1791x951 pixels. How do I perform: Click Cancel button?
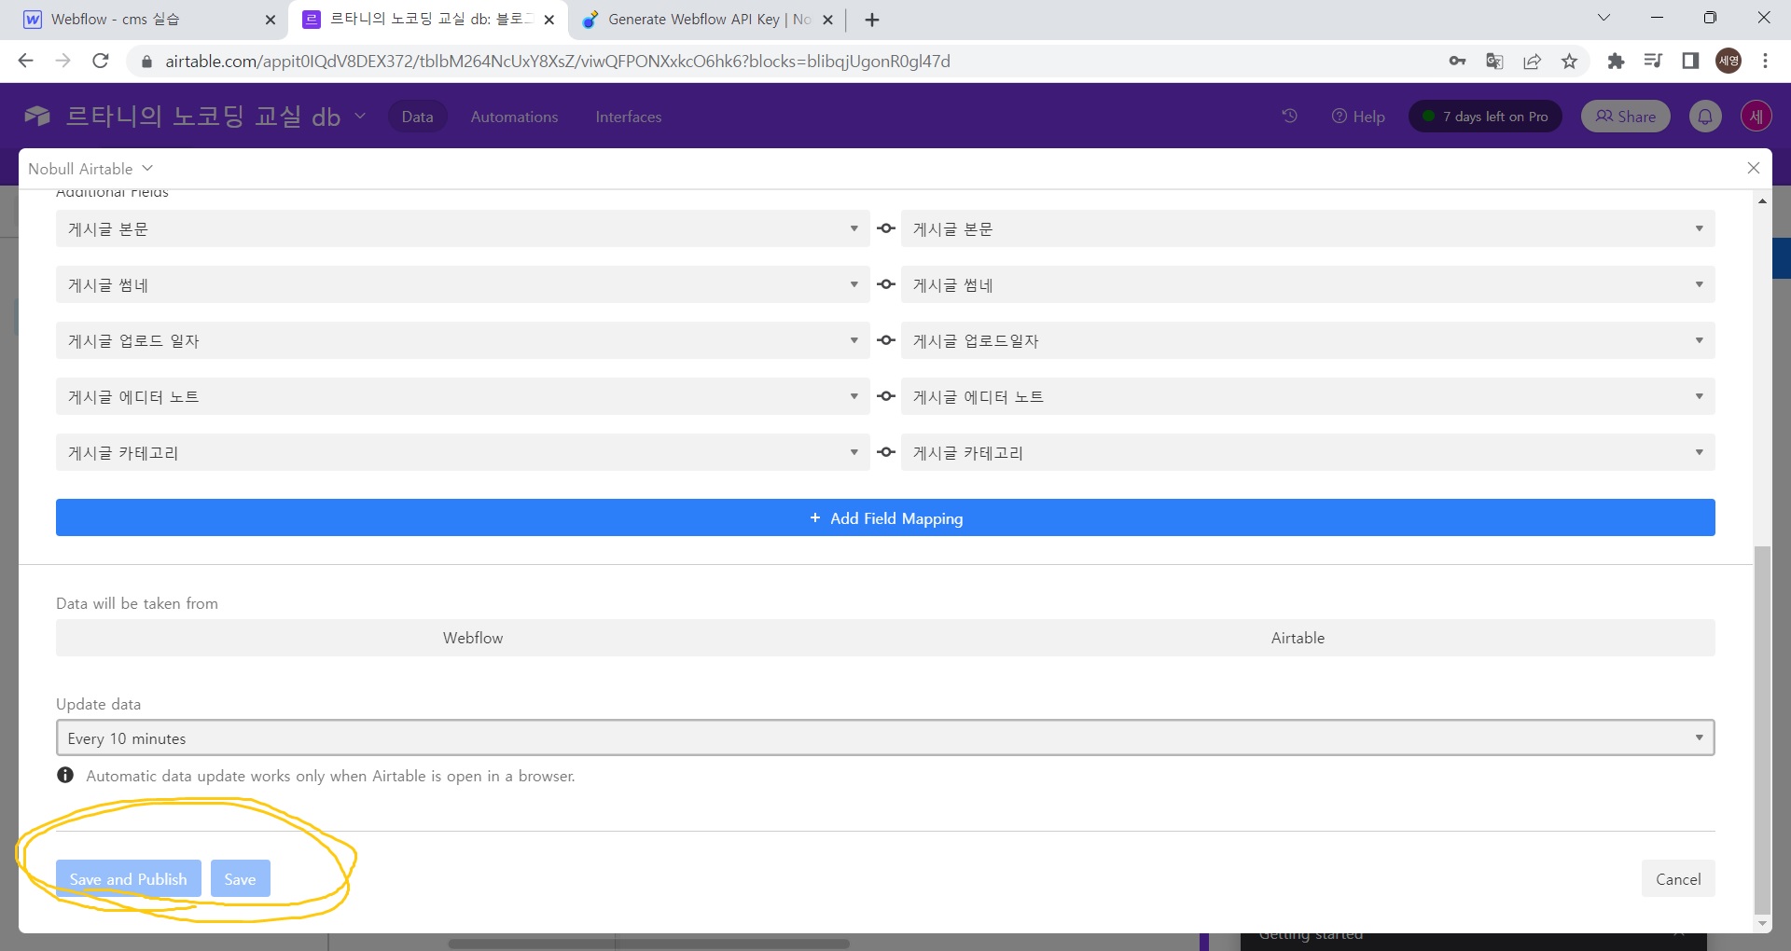click(x=1678, y=878)
